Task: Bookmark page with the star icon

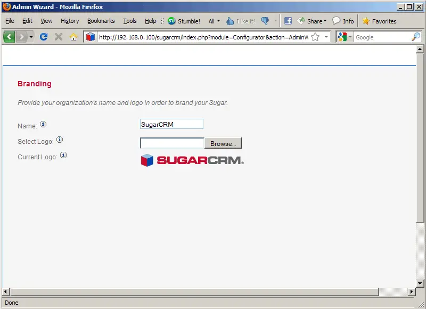Action: 315,37
